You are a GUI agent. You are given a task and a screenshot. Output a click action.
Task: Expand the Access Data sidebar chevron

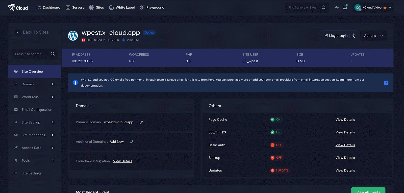(x=53, y=148)
